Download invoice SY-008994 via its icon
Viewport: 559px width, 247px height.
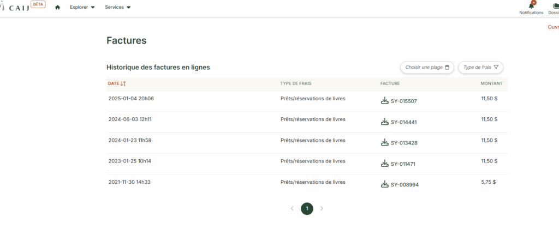[384, 184]
